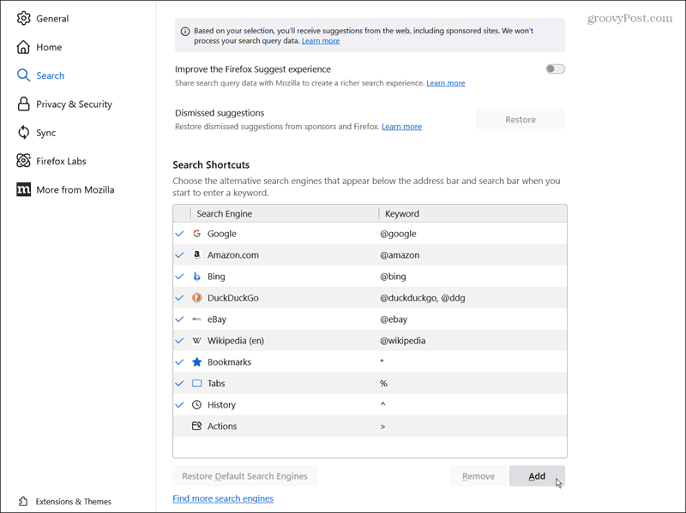The image size is (686, 513).
Task: Open the General settings category
Action: [52, 18]
